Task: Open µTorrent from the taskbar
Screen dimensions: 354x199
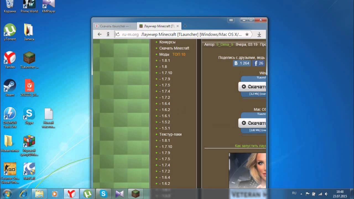Action: (x=88, y=194)
